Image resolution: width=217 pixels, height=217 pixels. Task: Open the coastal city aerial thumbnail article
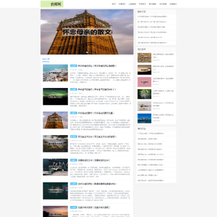(55, 73)
